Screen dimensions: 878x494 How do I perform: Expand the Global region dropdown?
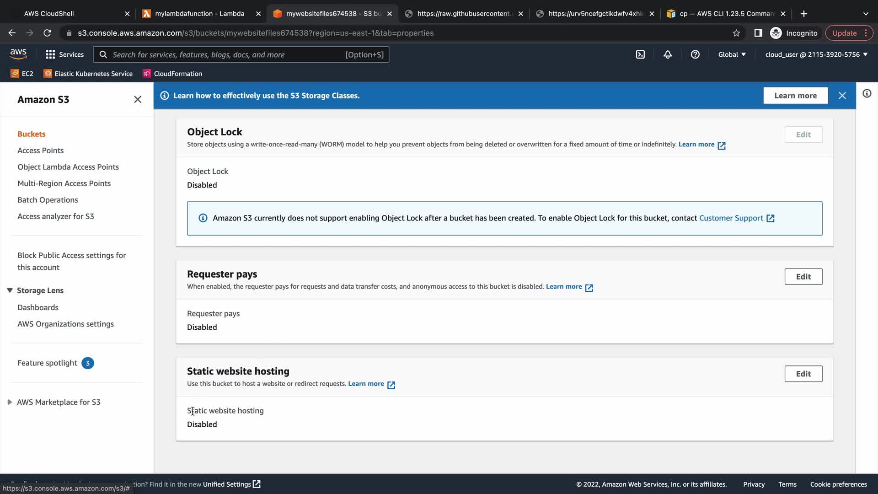coord(732,54)
